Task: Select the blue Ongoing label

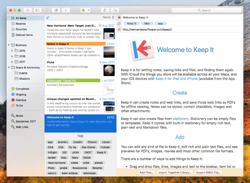Action: point(19,95)
